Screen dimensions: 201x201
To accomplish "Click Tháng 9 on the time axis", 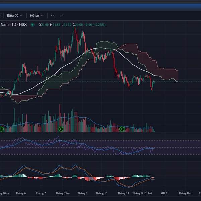I will pyautogui.click(x=82, y=193).
